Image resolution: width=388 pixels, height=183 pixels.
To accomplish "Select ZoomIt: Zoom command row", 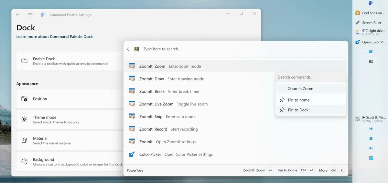I will point(236,66).
